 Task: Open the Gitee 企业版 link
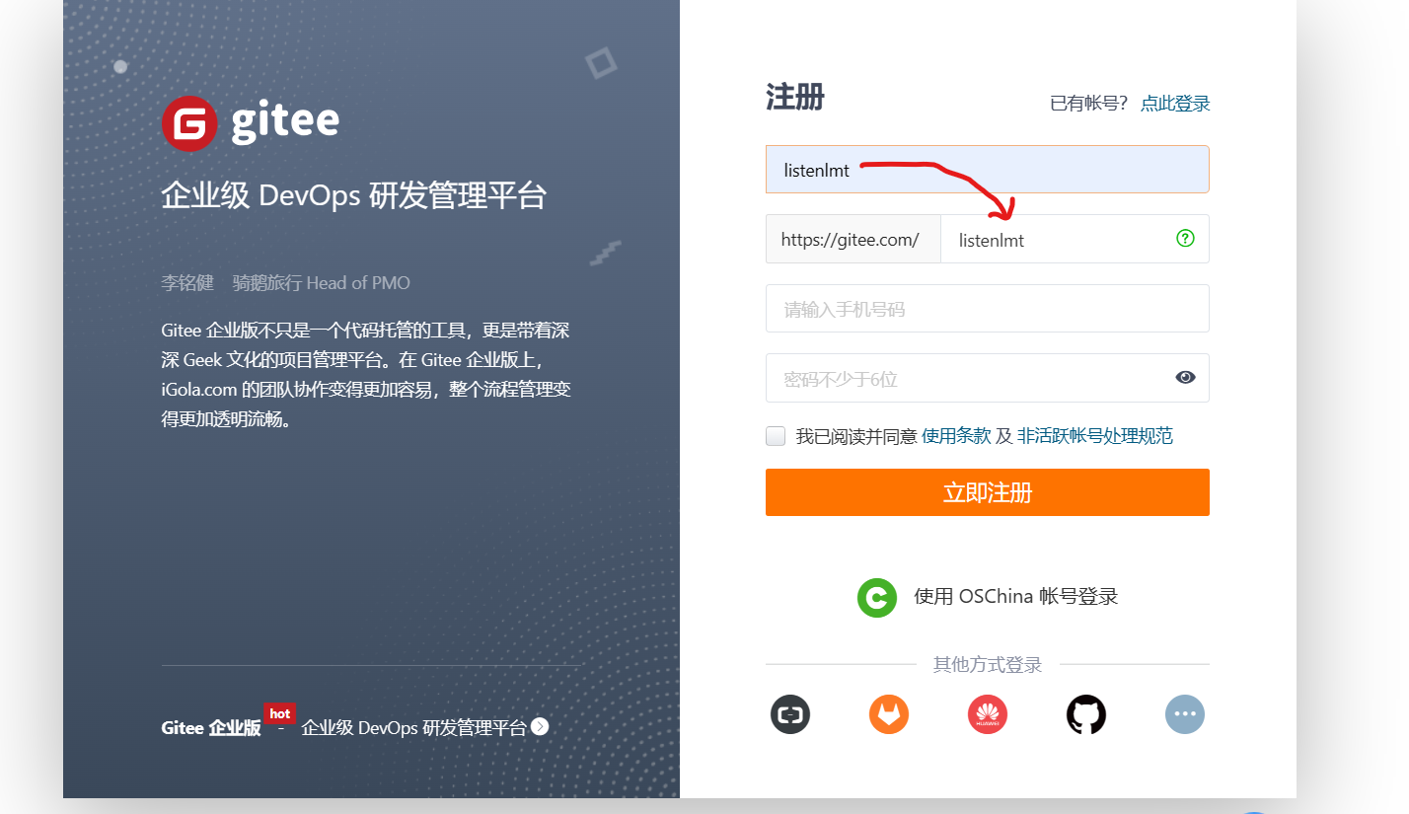point(211,728)
